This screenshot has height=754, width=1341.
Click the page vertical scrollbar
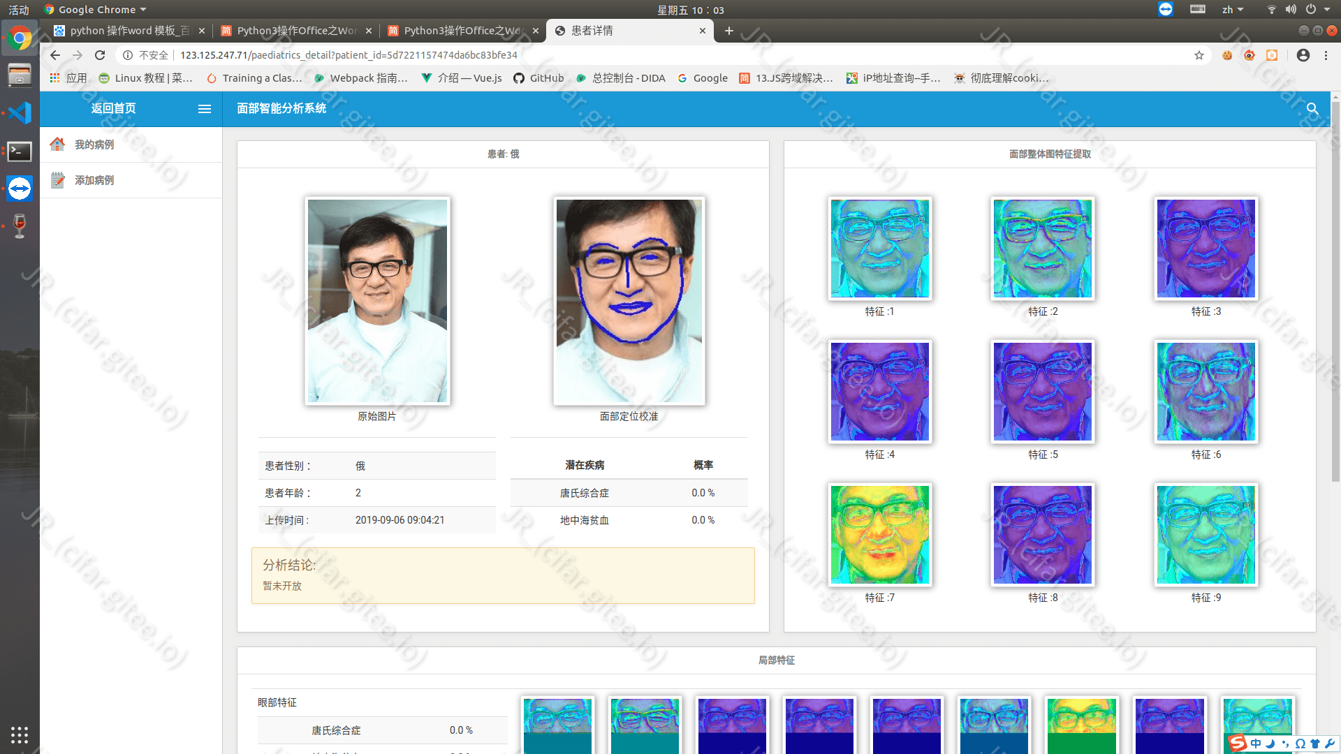1335,293
